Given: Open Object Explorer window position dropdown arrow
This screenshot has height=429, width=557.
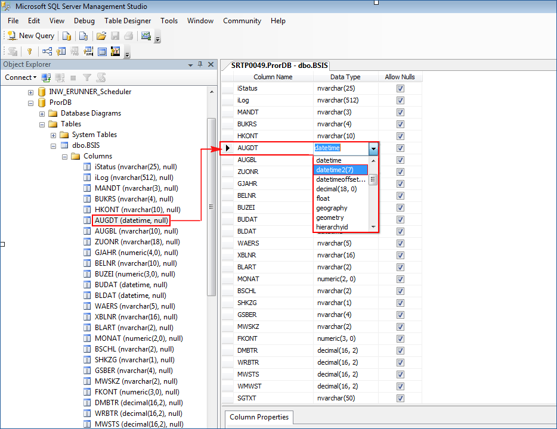Looking at the screenshot, I should pos(190,65).
